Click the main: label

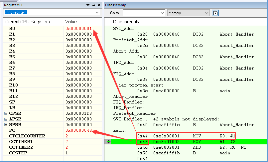(x=119, y=130)
